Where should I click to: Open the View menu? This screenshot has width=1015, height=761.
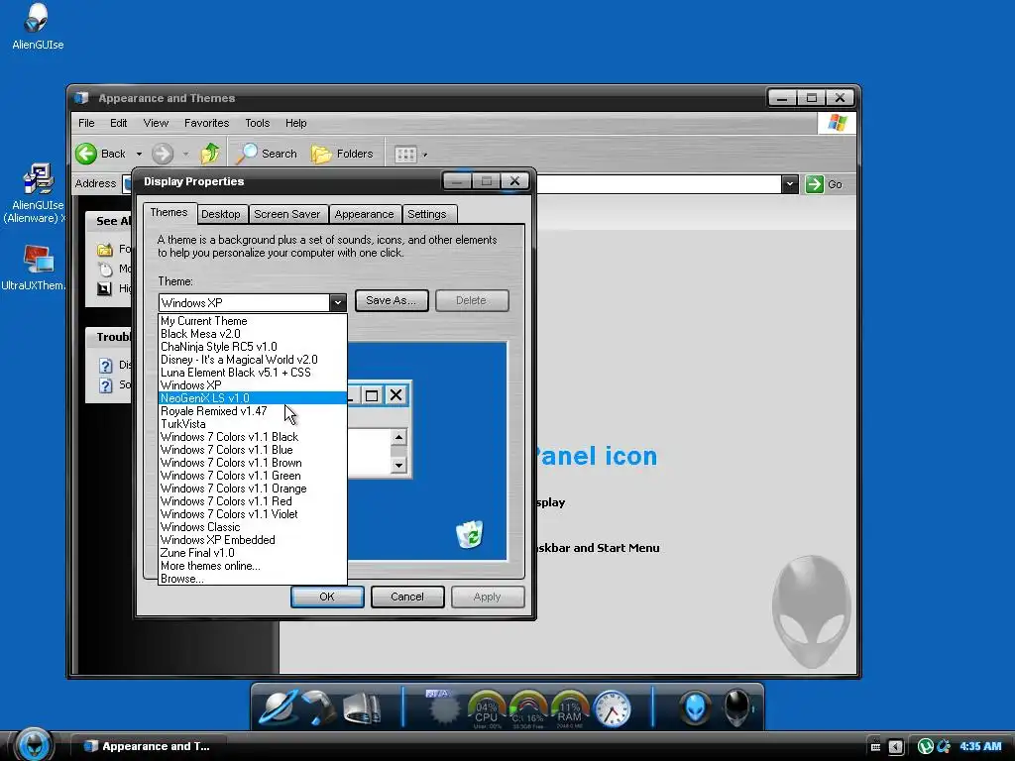(x=156, y=123)
